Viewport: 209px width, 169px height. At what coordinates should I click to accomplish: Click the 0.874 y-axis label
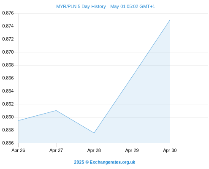tap(8, 26)
